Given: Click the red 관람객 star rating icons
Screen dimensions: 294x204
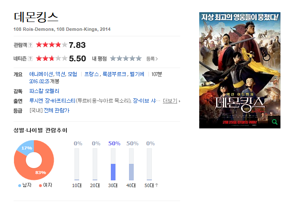Looking at the screenshot, I should (x=52, y=45).
